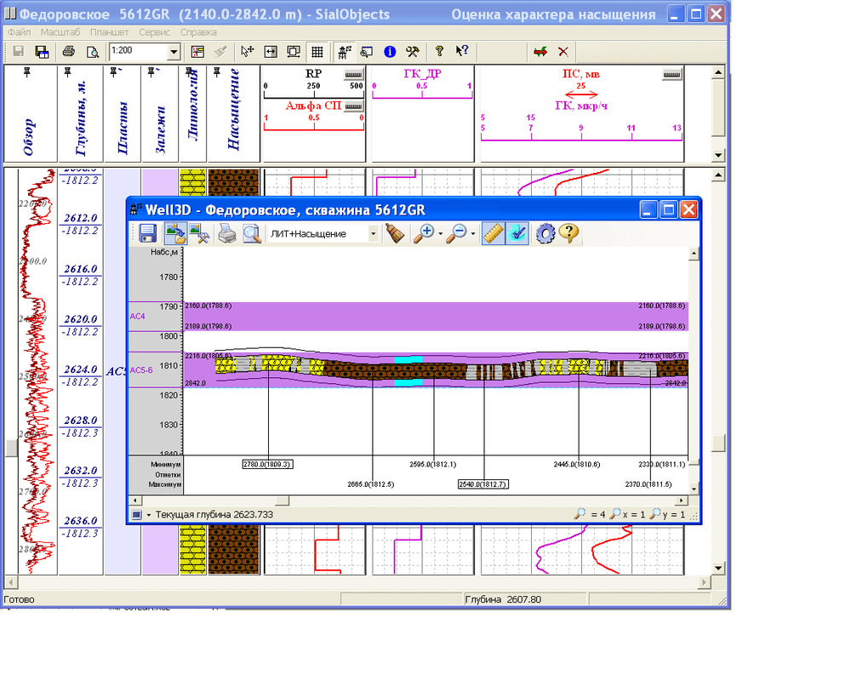This screenshot has width=851, height=681.
Task: Open the 1:200 scale dropdown
Action: 174,52
